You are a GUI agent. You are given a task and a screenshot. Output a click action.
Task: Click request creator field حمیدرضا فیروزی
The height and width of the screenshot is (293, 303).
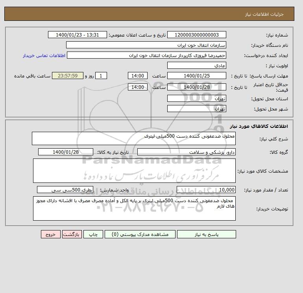point(146,55)
